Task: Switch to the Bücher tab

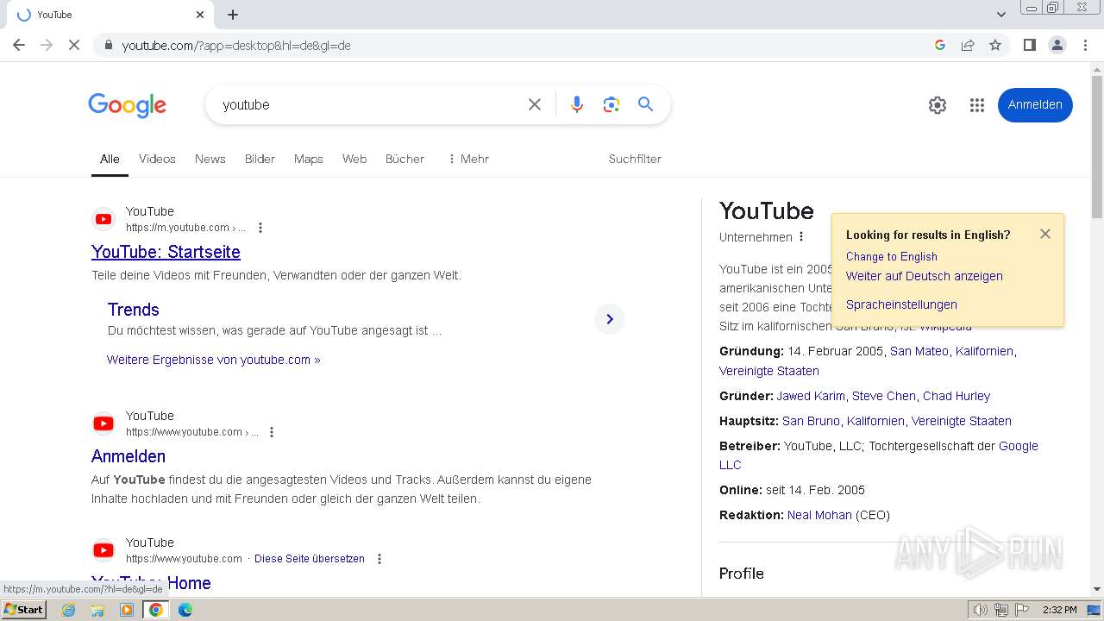Action: click(405, 159)
